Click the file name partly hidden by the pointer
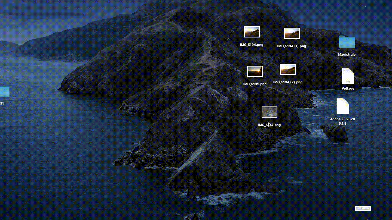Screen dimensions: 392x220 click(269, 125)
